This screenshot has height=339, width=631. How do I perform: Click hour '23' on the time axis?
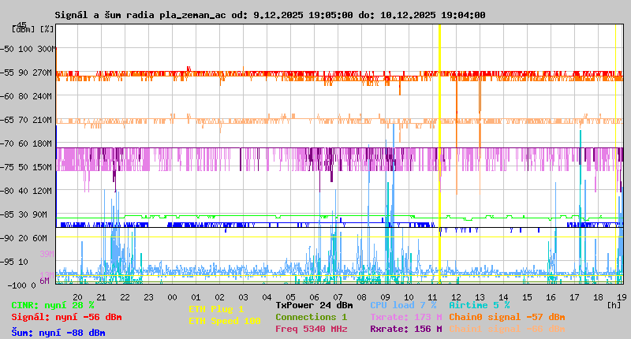148,297
